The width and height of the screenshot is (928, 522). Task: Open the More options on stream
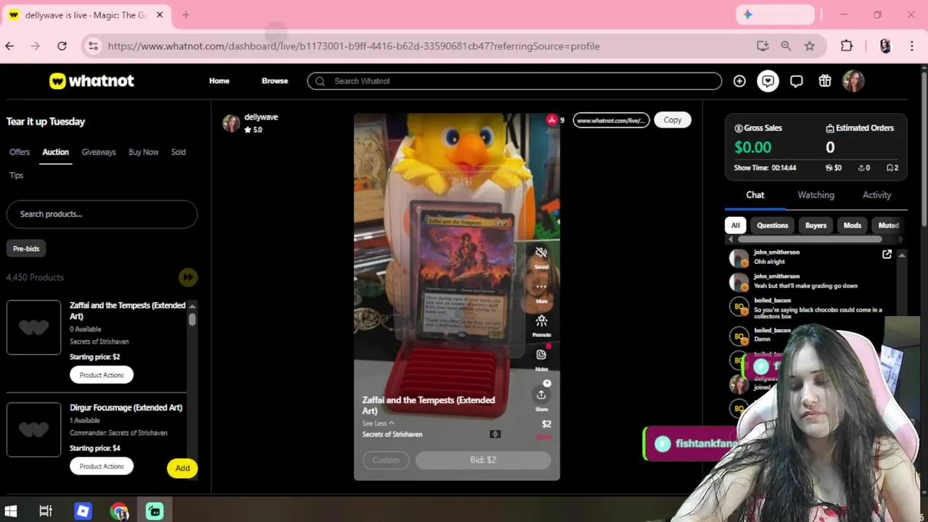pos(541,287)
